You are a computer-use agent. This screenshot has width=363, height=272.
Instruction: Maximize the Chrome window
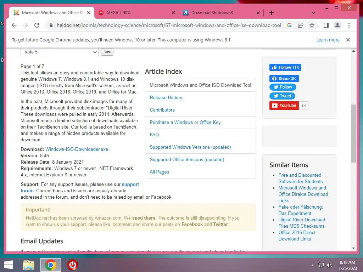[x=336, y=8]
